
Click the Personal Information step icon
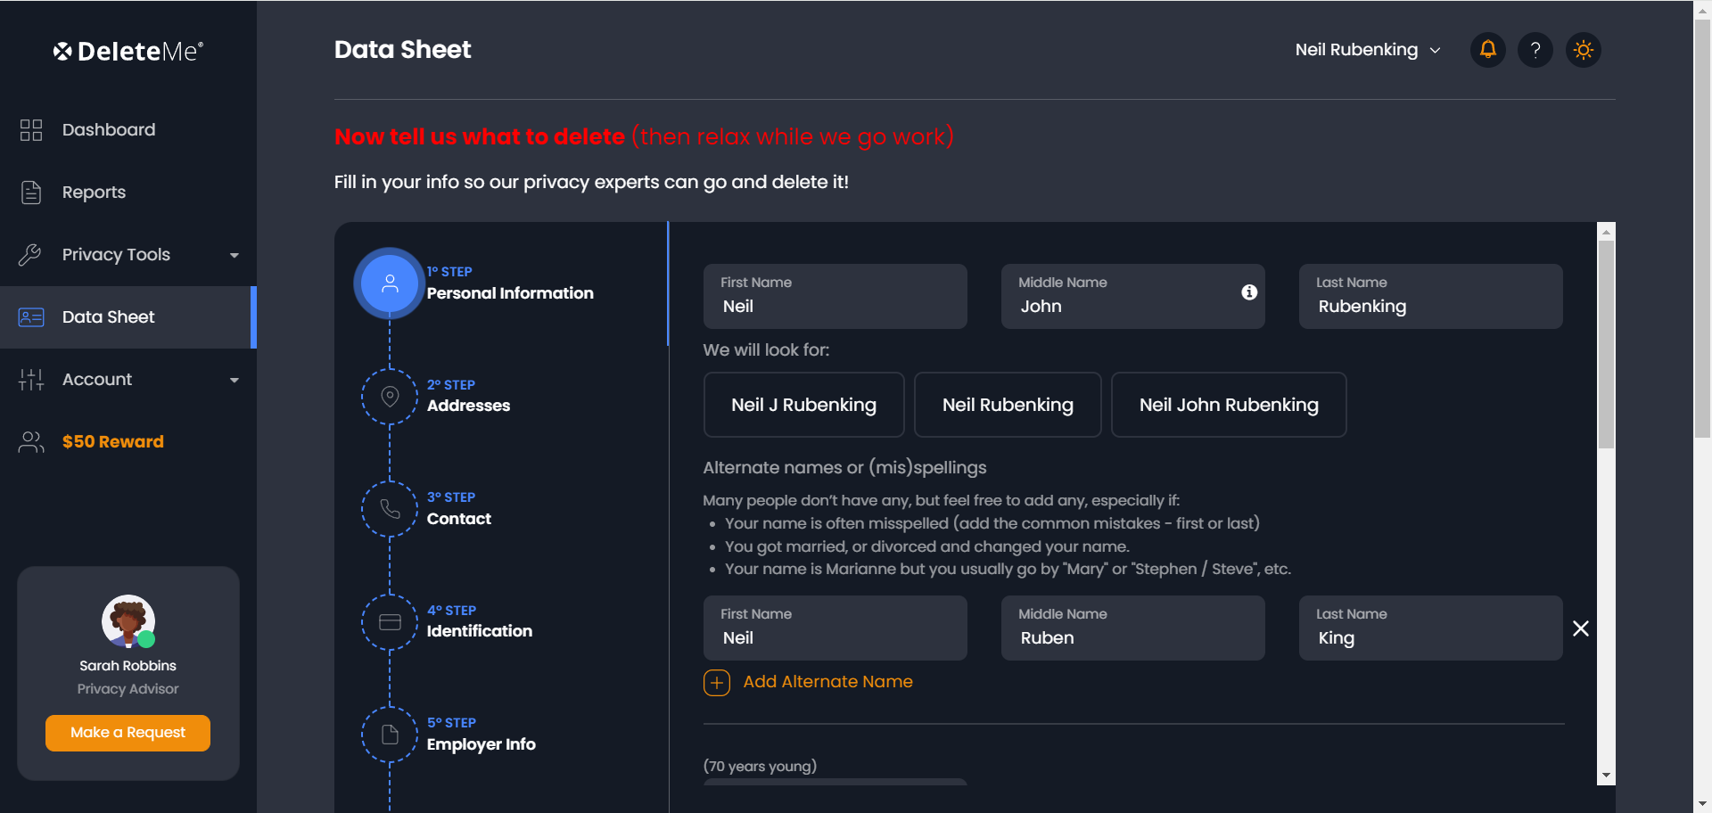coord(390,283)
